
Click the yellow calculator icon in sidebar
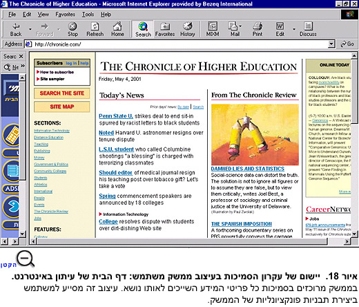click(x=12, y=136)
